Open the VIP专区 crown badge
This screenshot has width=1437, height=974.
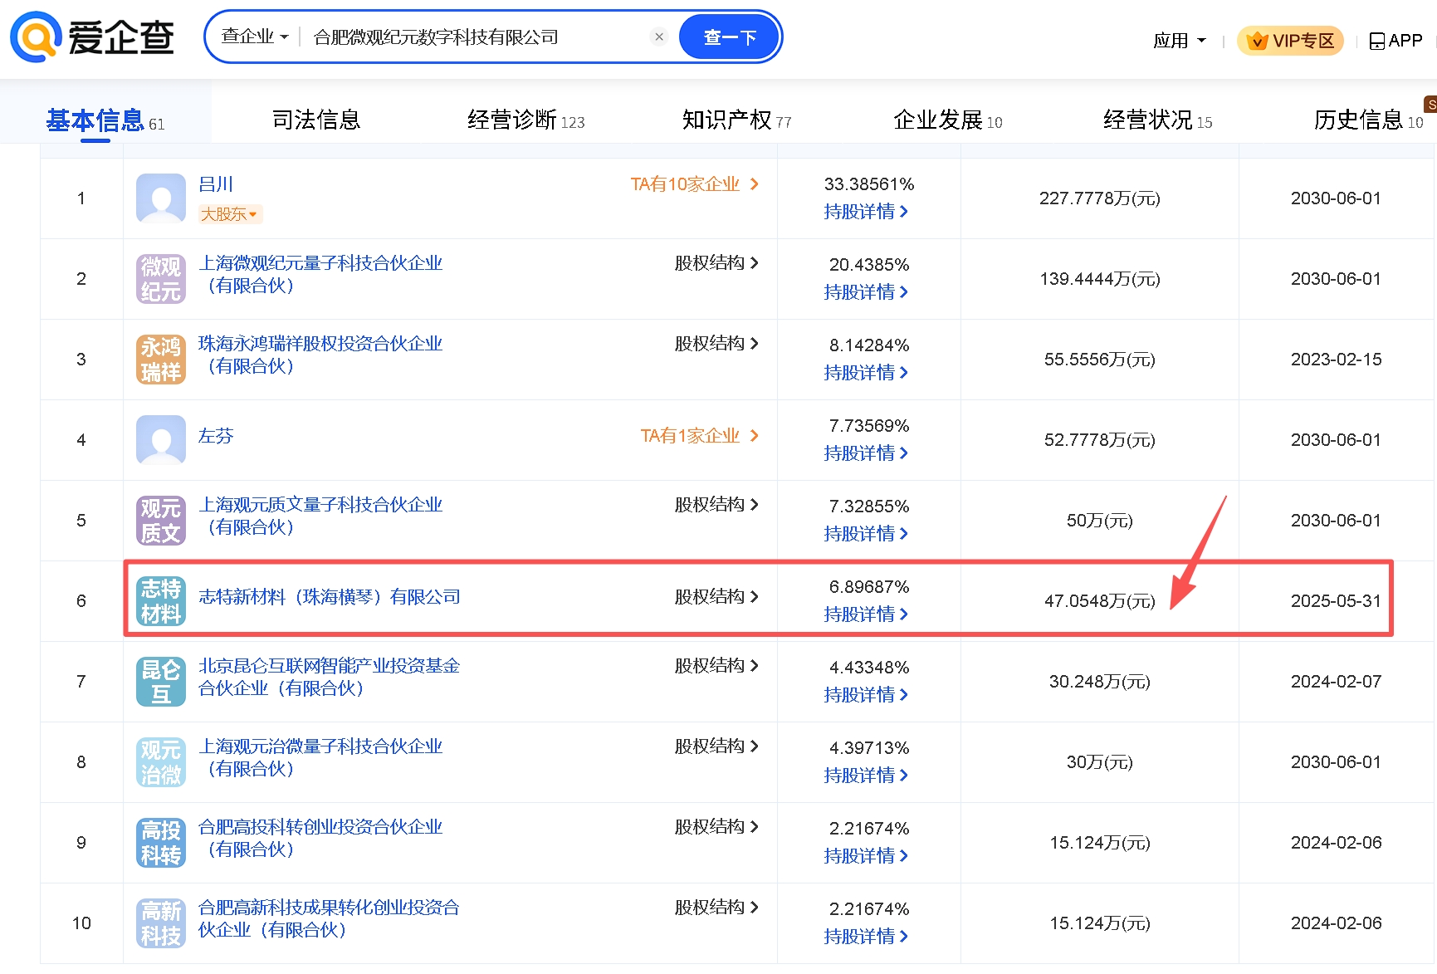point(1290,41)
